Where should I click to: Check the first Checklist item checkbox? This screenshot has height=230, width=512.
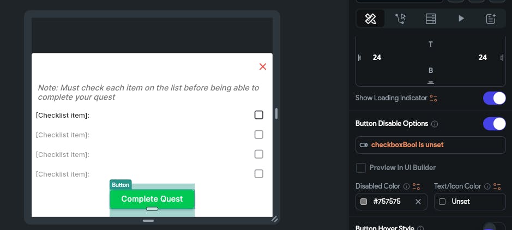[259, 115]
